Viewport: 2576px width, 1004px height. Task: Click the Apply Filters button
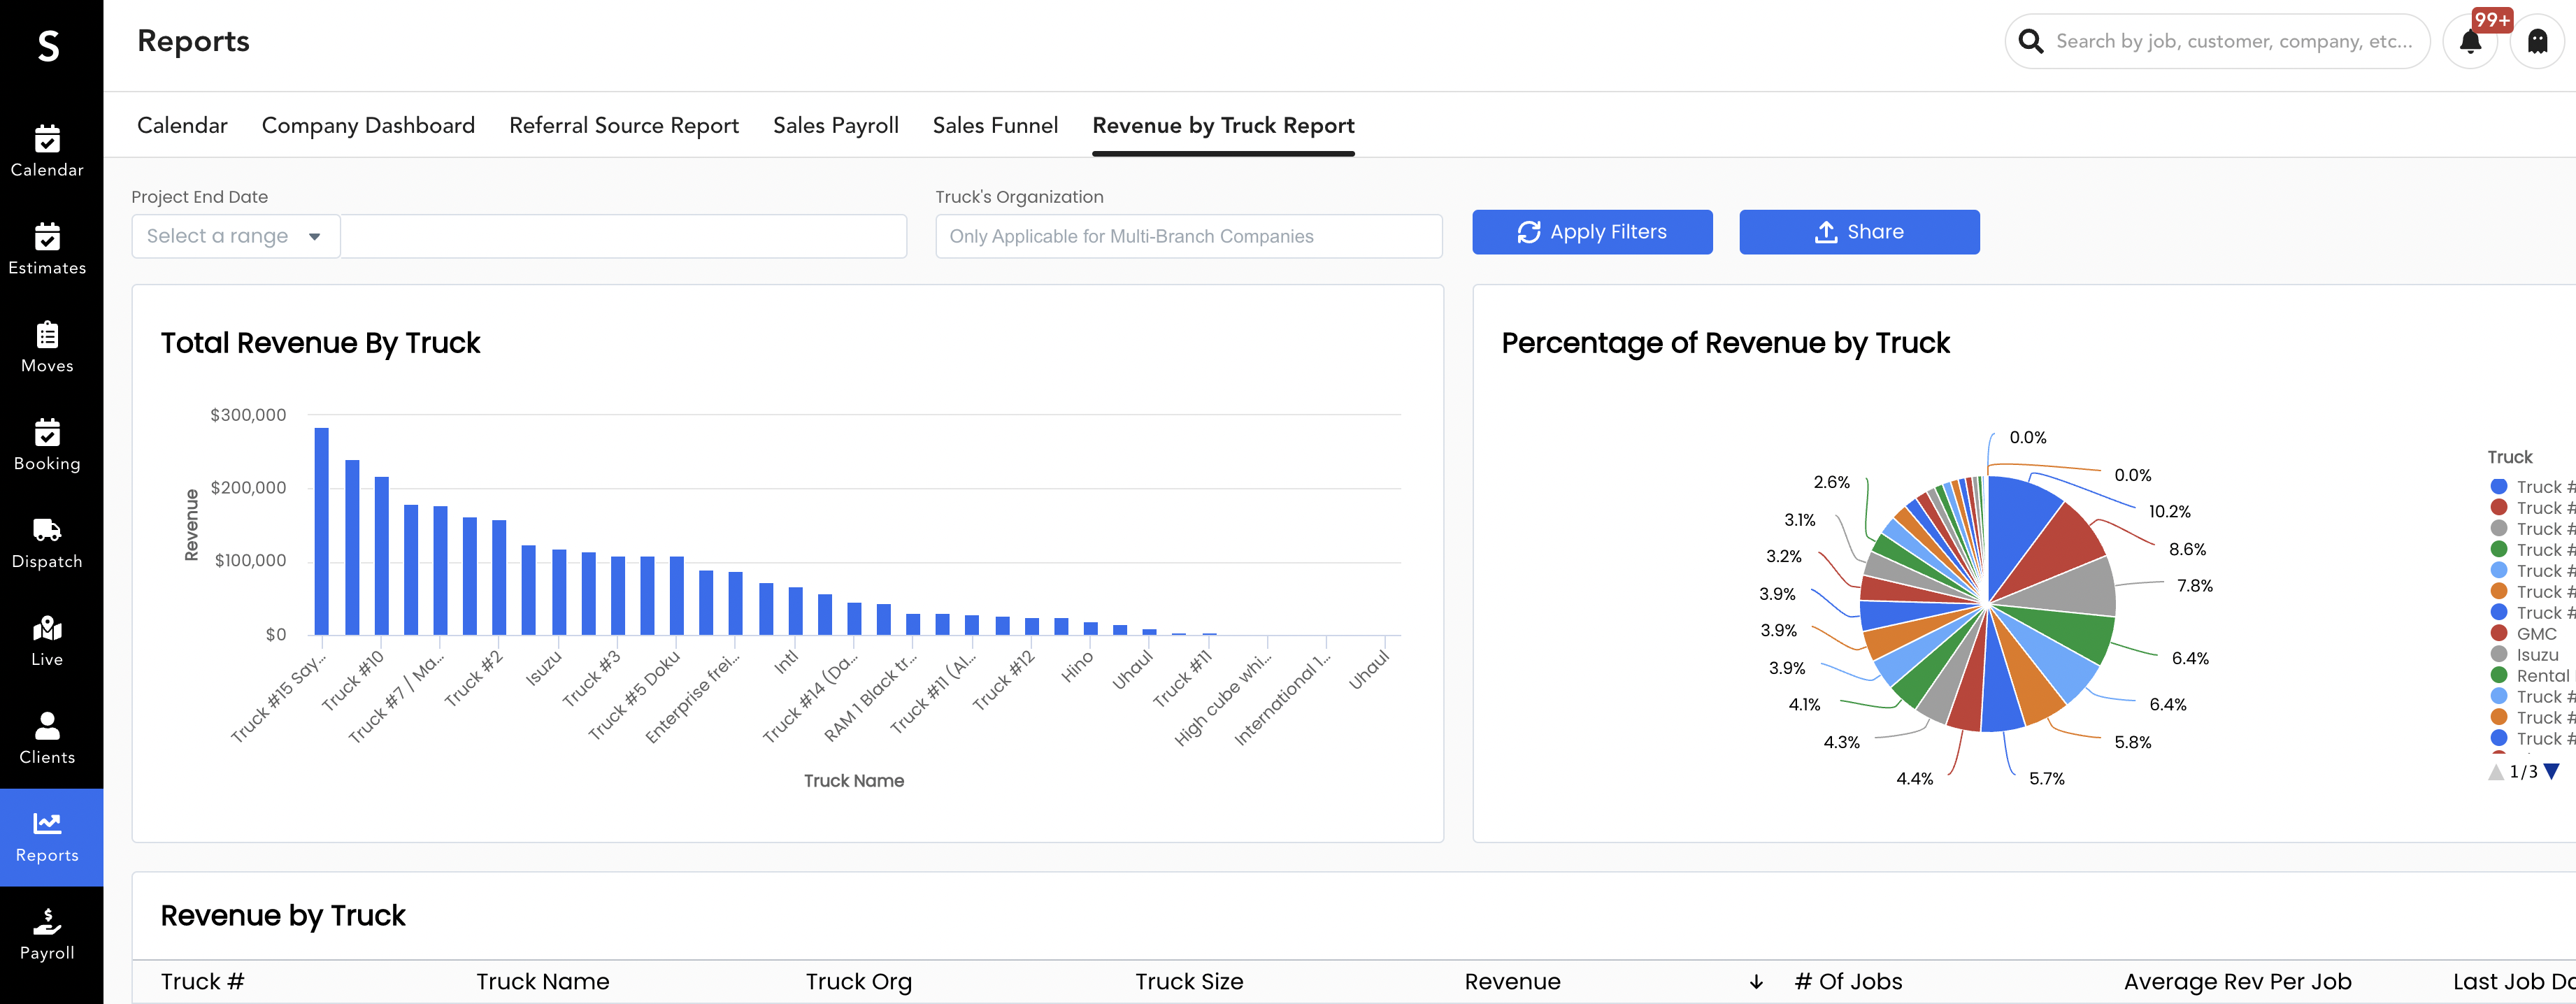(x=1592, y=232)
